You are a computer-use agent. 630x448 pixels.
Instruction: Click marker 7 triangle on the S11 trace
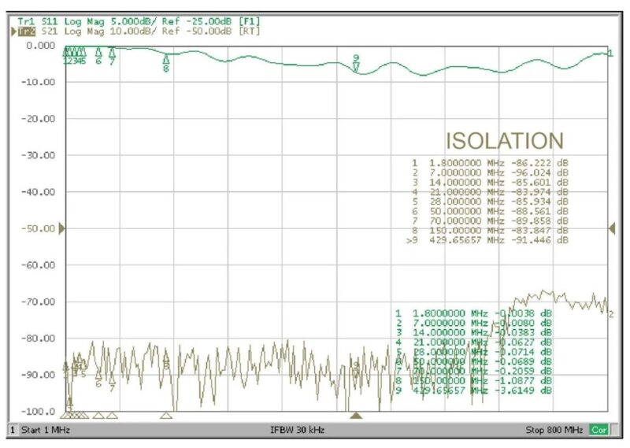click(112, 53)
